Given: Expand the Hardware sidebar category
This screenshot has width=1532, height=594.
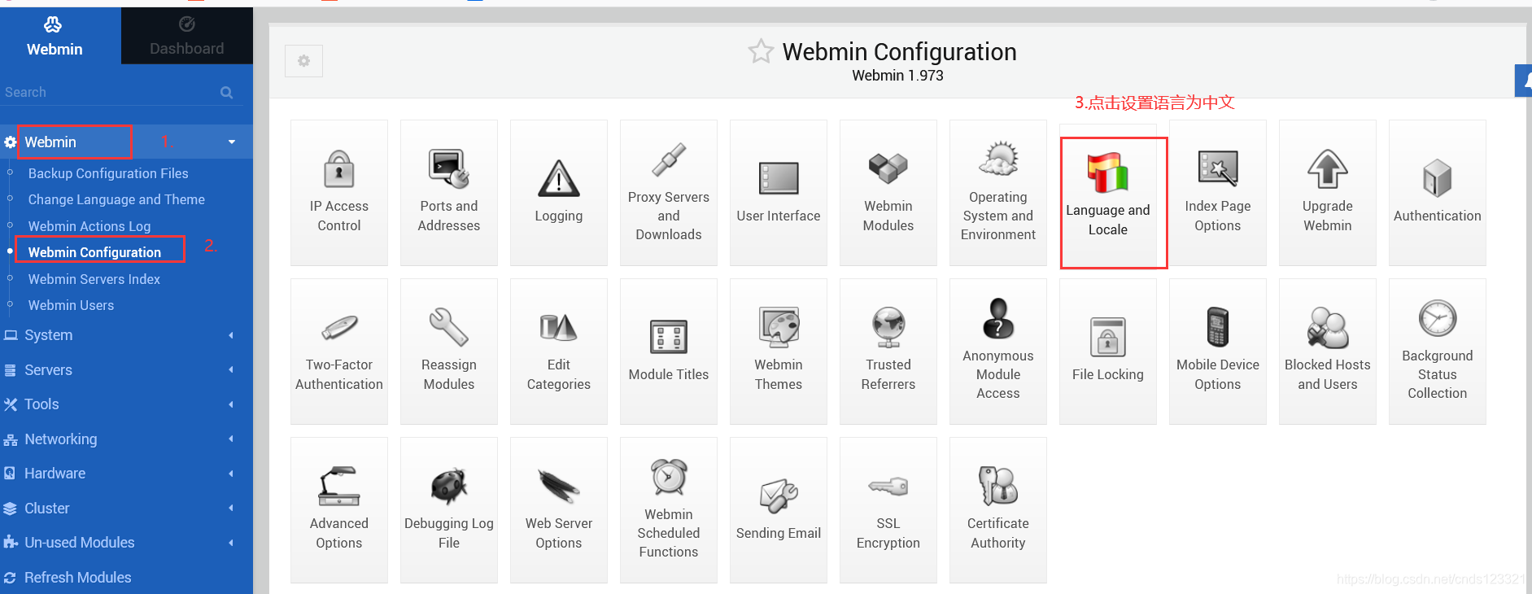Looking at the screenshot, I should [126, 474].
